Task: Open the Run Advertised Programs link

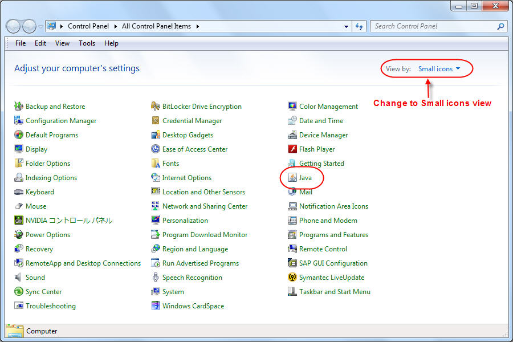Action: coord(200,263)
